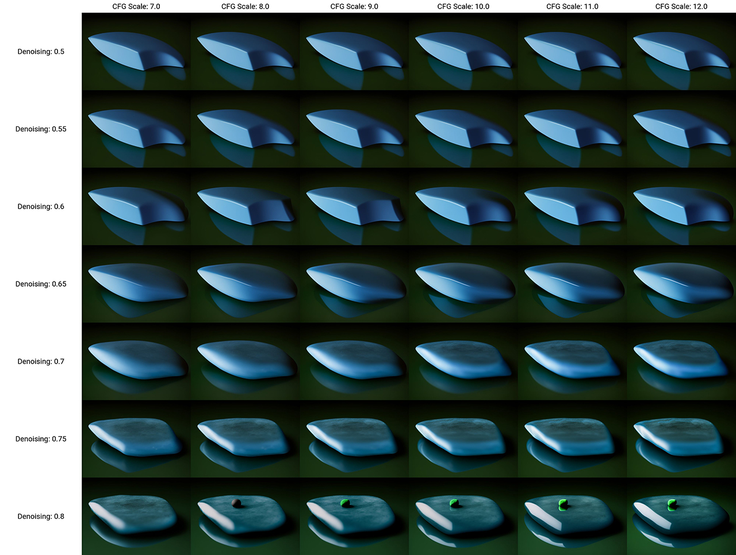Select the Denoising 0.7, CFG 11.0 image
The width and height of the screenshot is (736, 555).
point(572,361)
